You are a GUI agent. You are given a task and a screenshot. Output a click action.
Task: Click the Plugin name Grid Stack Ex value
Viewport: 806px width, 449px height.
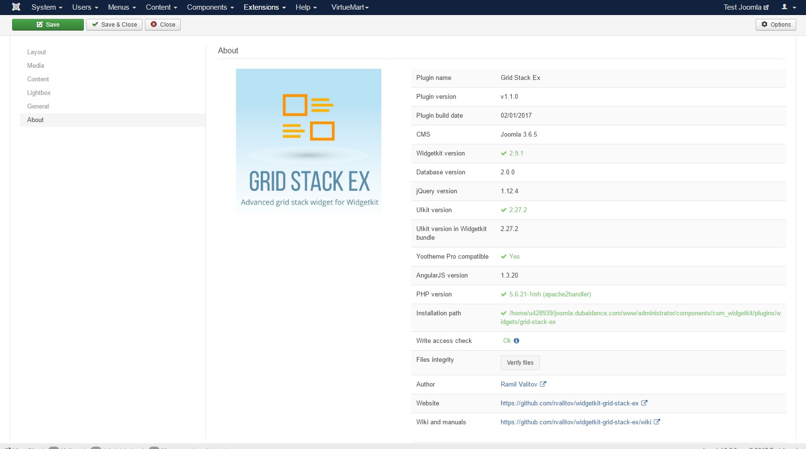coord(520,77)
